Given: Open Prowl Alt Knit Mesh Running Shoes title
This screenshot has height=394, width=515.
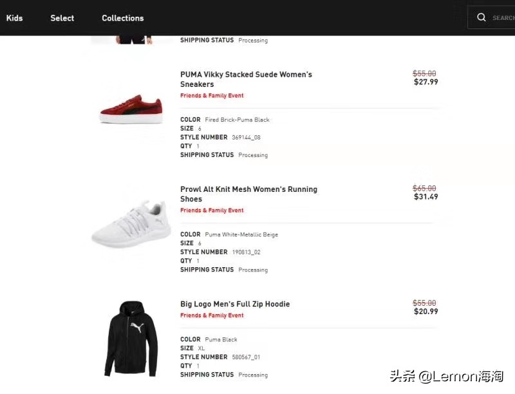Looking at the screenshot, I should click(x=248, y=194).
